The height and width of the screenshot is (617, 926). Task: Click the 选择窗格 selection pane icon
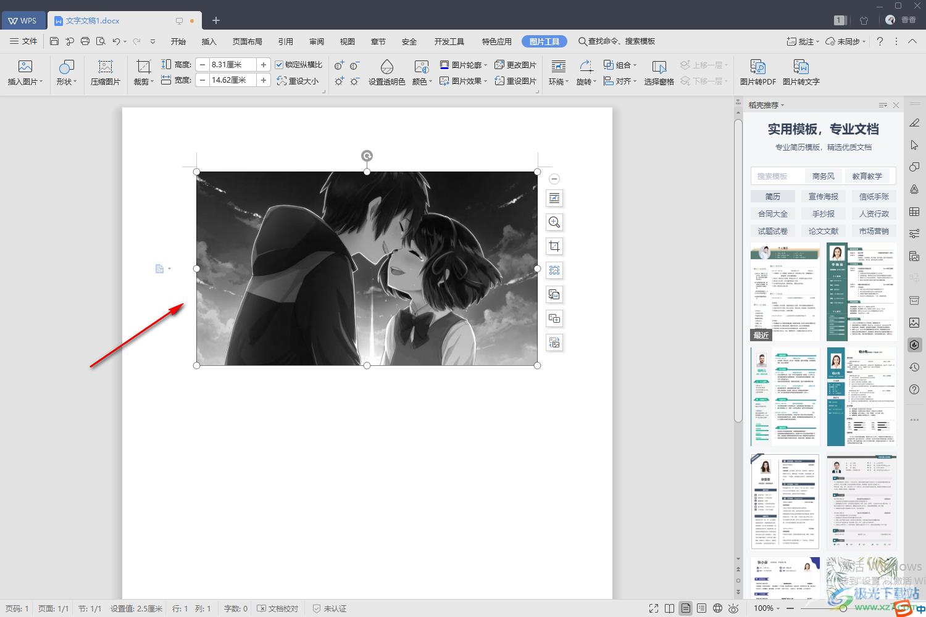(659, 73)
